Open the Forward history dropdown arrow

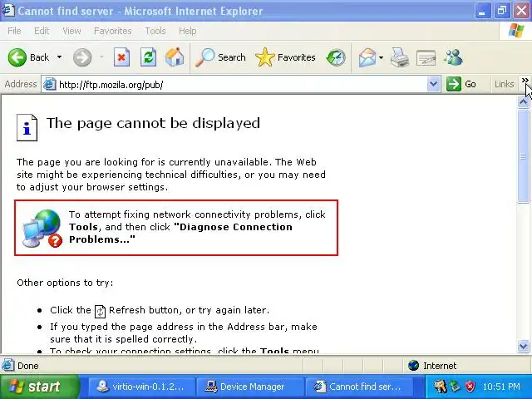pos(101,57)
